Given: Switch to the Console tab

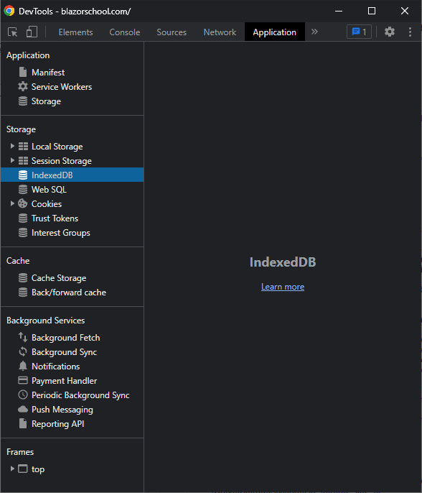Looking at the screenshot, I should (x=125, y=32).
